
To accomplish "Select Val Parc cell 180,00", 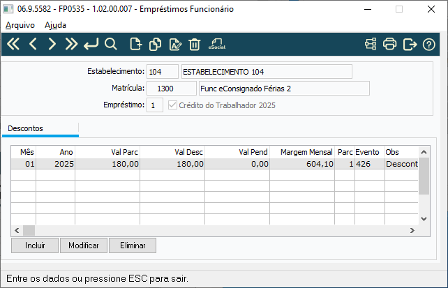I will [107, 164].
